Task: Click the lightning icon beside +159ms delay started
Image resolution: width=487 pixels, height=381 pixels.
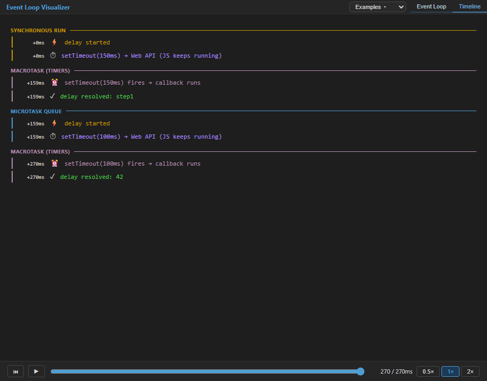Action: click(55, 123)
